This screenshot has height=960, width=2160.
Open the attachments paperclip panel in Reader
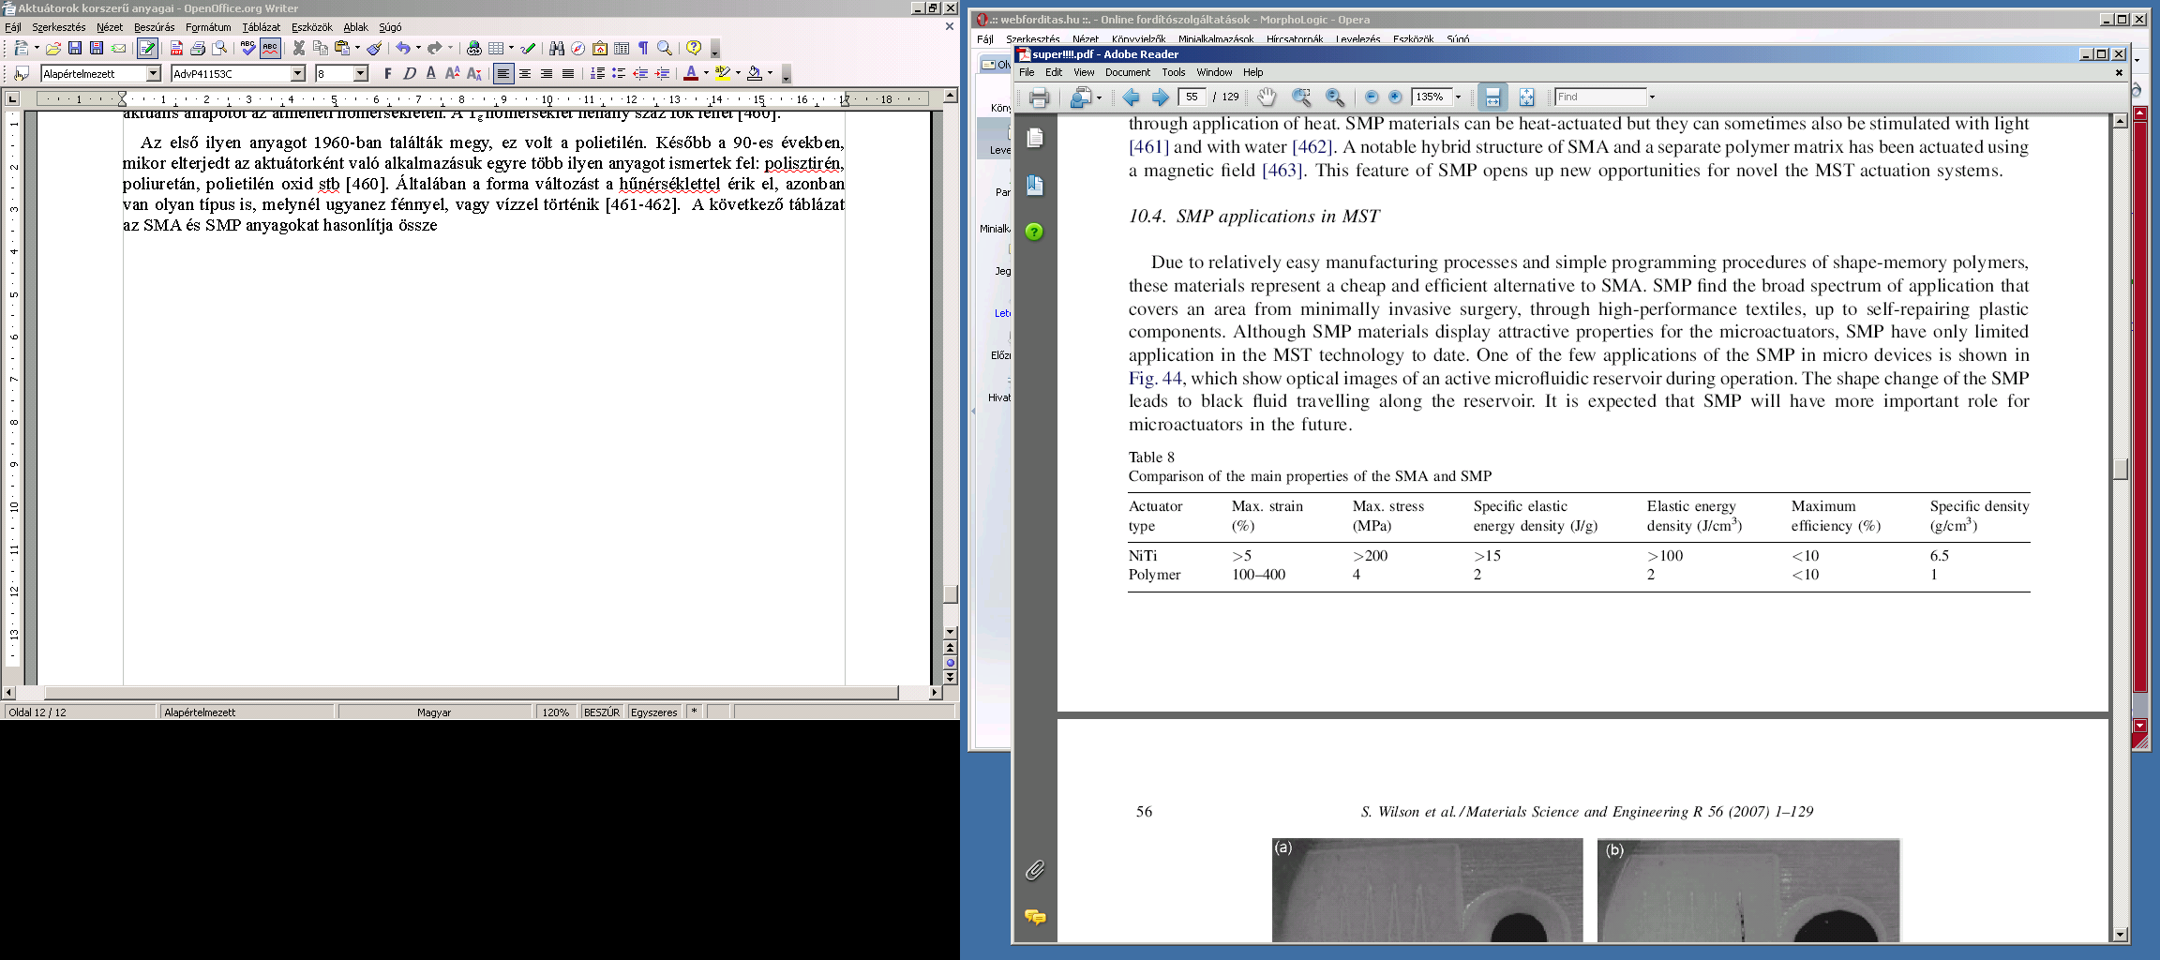pos(1035,870)
